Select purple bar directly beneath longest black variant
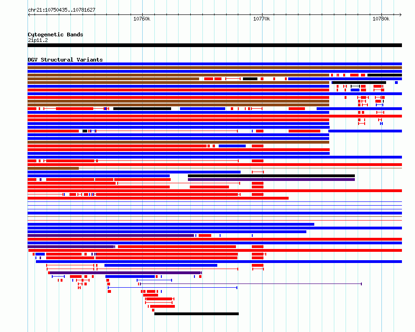This screenshot has height=332, width=415. click(271, 180)
